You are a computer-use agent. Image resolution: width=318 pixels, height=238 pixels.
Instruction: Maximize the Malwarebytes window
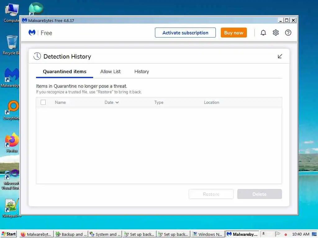click(x=287, y=20)
